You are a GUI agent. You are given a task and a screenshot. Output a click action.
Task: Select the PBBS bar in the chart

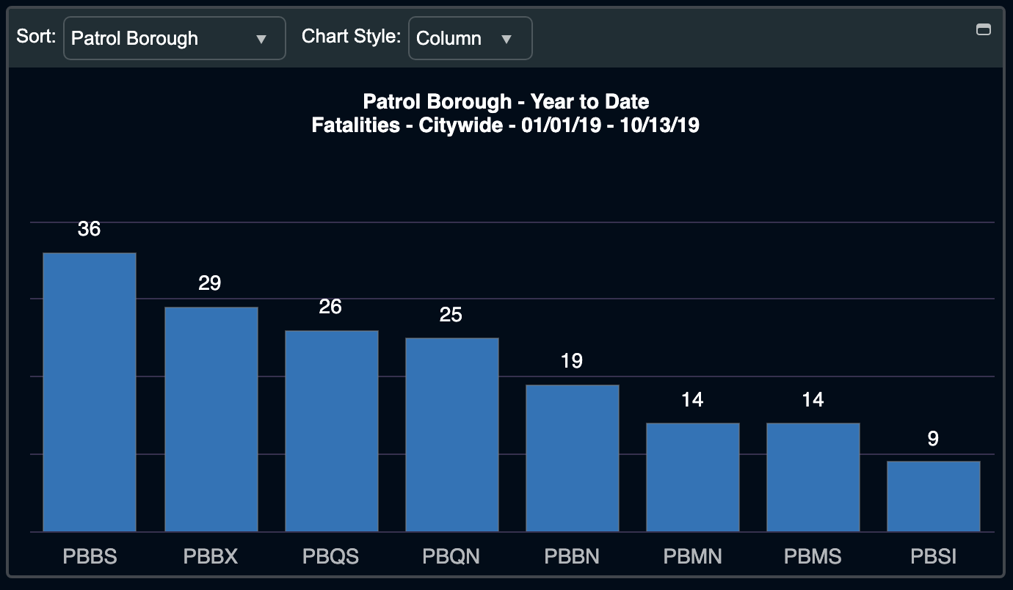coord(90,392)
